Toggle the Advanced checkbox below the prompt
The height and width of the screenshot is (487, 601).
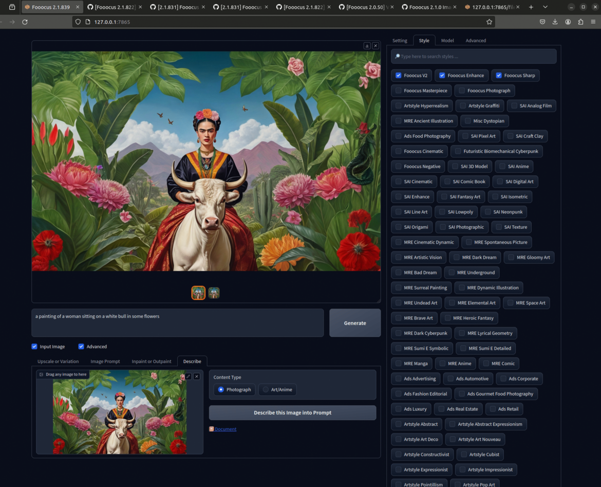click(x=81, y=347)
